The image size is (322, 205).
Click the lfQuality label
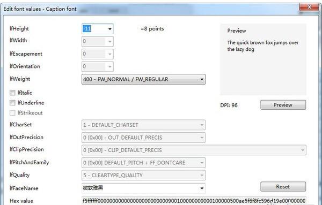tap(19, 175)
